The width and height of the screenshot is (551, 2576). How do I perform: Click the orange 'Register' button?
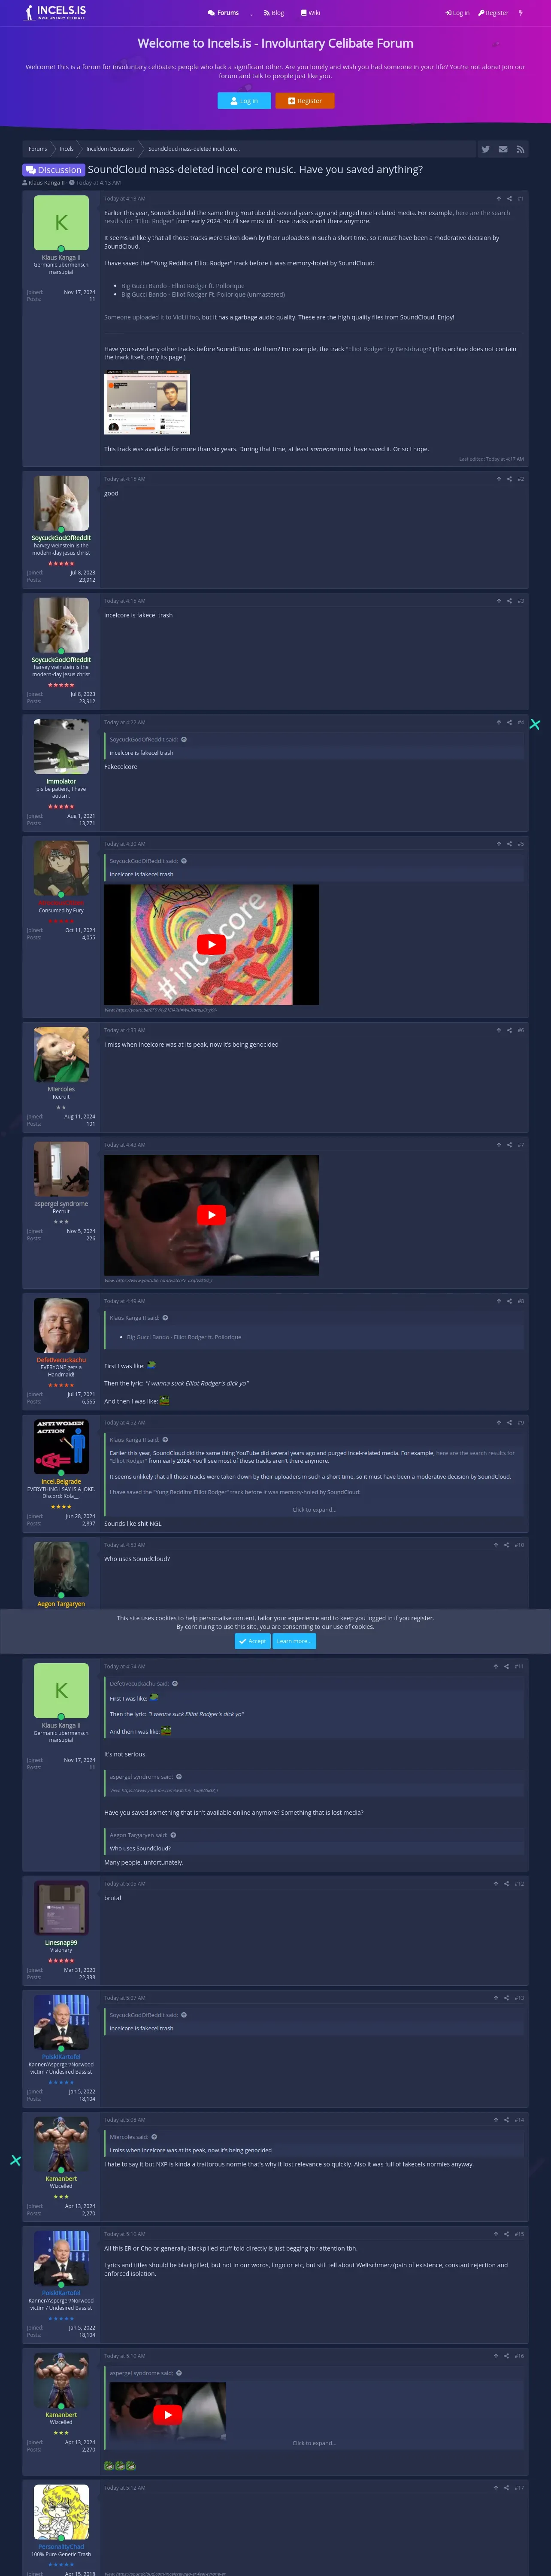coord(305,101)
